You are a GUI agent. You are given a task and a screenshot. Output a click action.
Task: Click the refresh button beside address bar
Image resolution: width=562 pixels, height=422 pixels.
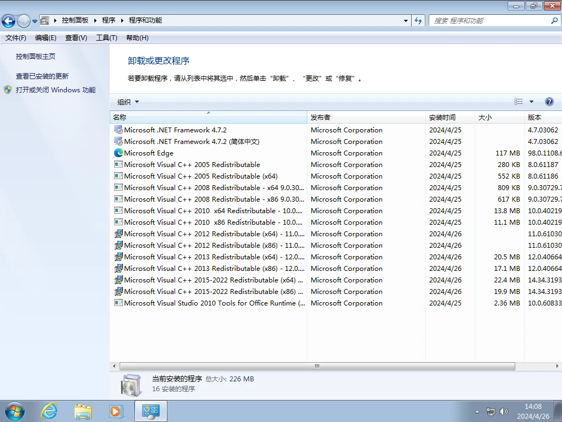[x=418, y=20]
